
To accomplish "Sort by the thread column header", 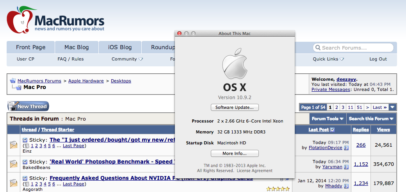I will (x=29, y=130).
